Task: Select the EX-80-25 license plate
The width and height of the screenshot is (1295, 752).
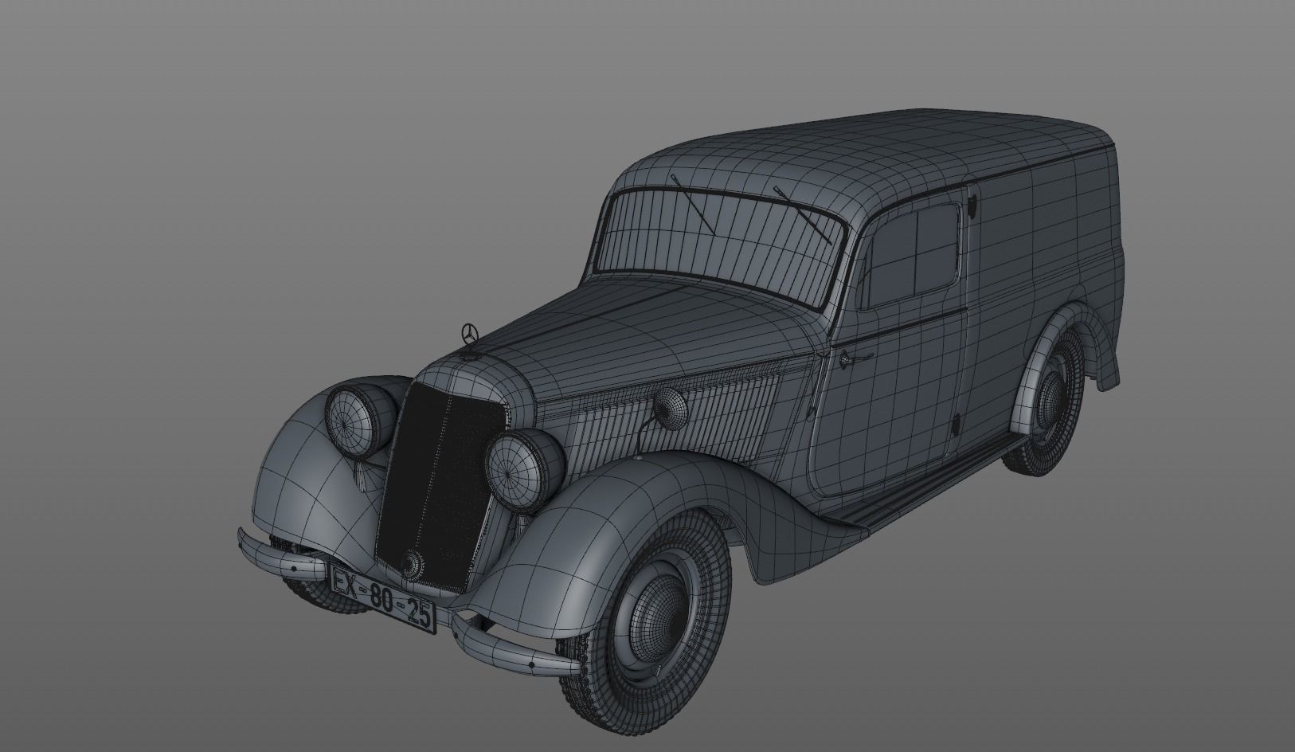Action: [x=382, y=598]
